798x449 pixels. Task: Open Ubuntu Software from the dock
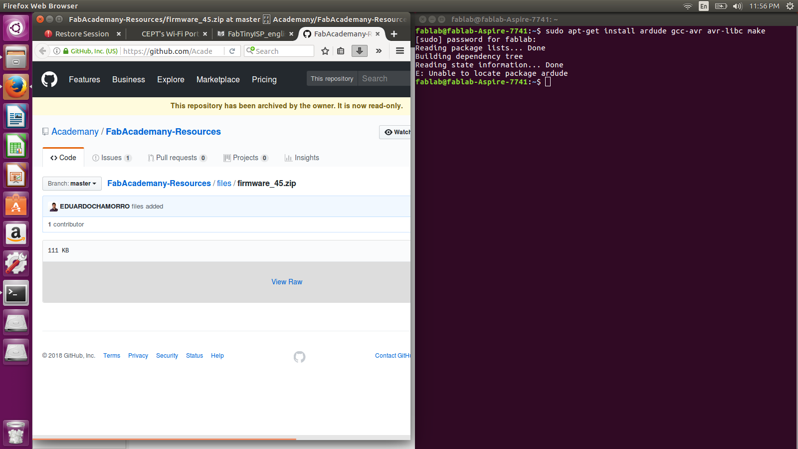(x=16, y=205)
